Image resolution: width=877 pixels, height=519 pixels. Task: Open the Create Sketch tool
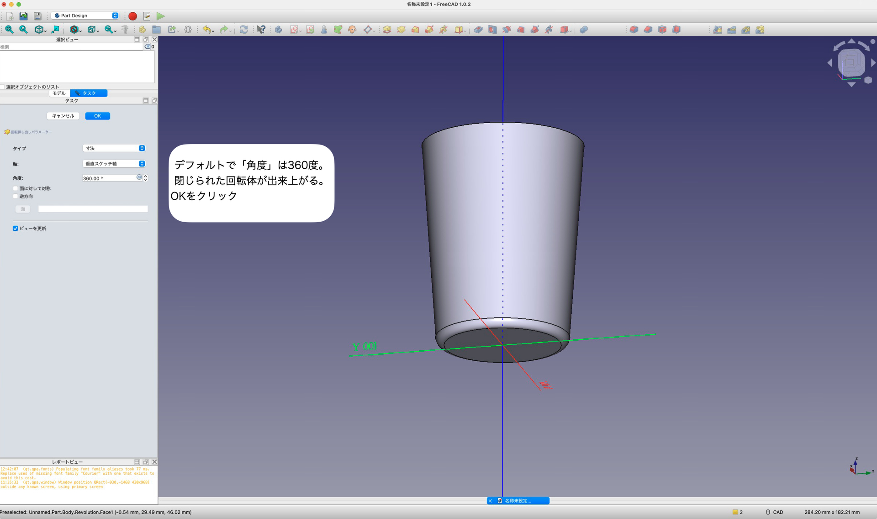[x=295, y=29]
